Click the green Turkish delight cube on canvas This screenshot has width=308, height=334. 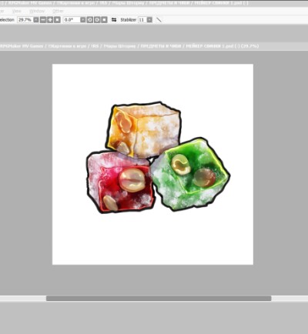pos(190,175)
